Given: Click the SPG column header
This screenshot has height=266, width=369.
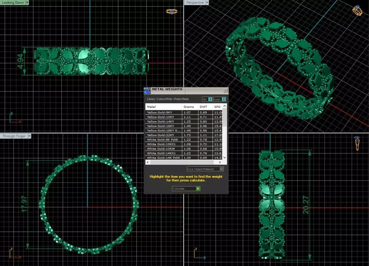Looking at the screenshot, I should (x=217, y=107).
